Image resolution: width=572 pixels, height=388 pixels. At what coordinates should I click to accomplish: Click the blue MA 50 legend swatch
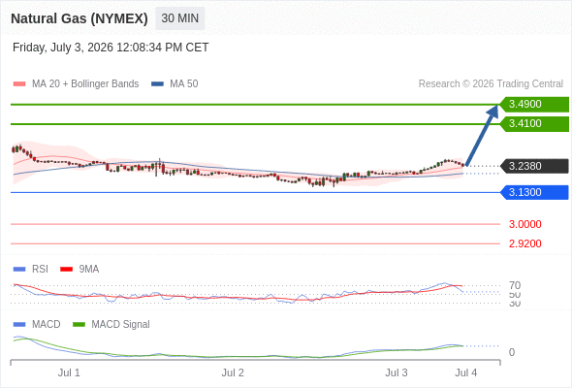(157, 84)
